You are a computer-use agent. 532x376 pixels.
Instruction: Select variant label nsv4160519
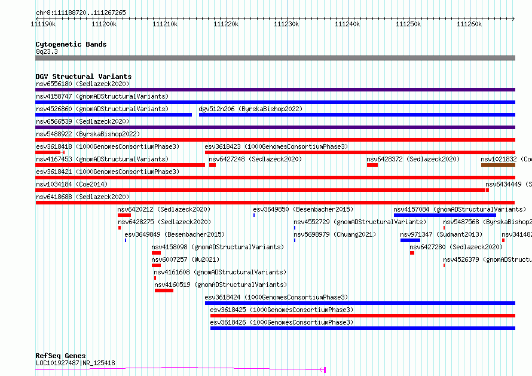221,285
